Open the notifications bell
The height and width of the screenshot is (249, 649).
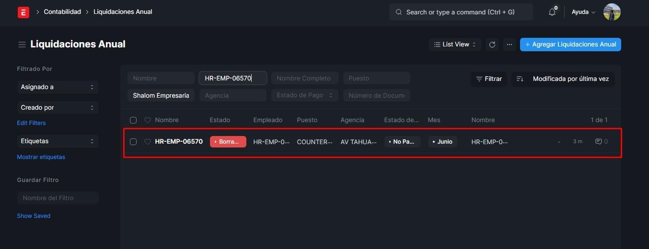pyautogui.click(x=552, y=12)
